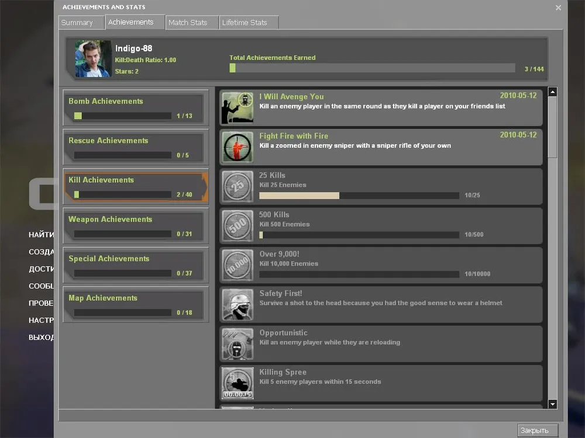The image size is (585, 438).
Task: Click the Indigo-88 player name
Action: tap(133, 48)
